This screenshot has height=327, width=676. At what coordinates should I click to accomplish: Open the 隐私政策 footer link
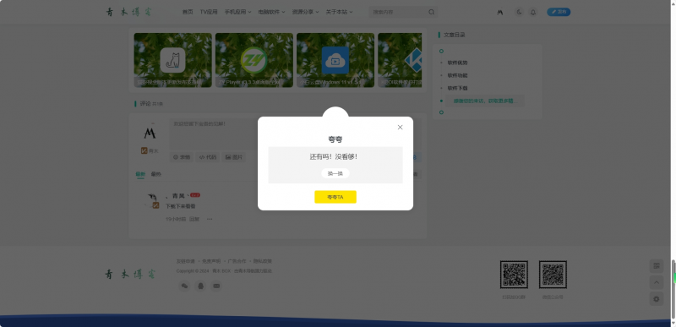(x=263, y=261)
